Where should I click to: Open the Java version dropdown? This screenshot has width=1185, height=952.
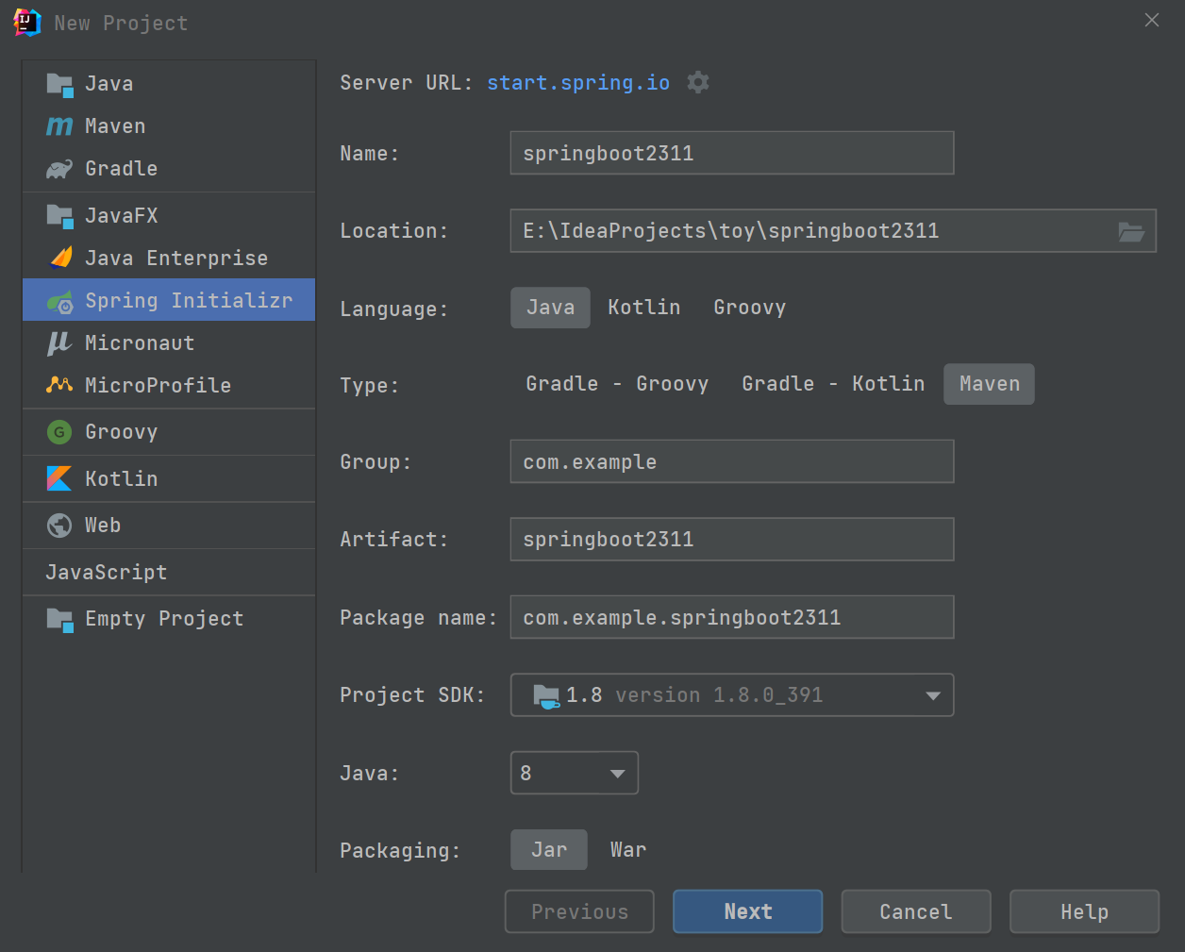[574, 773]
